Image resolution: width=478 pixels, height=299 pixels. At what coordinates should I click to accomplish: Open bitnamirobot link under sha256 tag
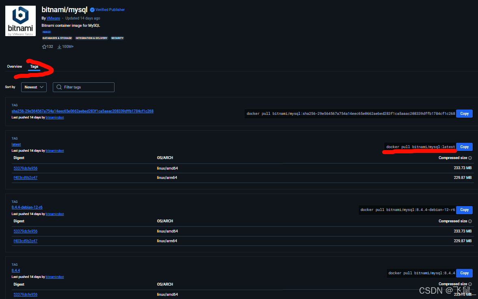(x=54, y=118)
